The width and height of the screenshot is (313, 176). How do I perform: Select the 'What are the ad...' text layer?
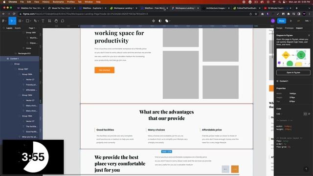coord(20,137)
